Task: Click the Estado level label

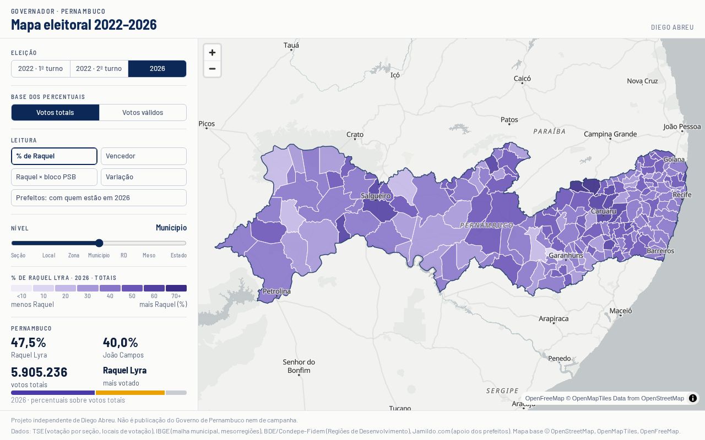Action: tap(178, 256)
